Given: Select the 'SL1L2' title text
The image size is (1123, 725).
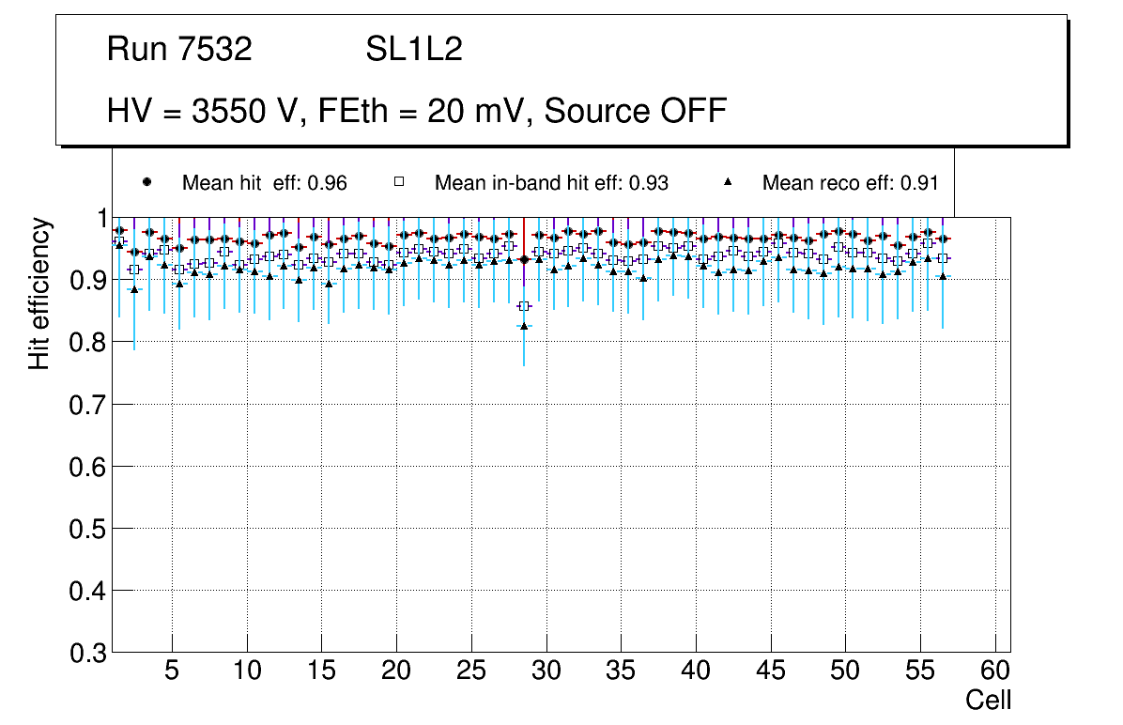Looking at the screenshot, I should click(414, 50).
